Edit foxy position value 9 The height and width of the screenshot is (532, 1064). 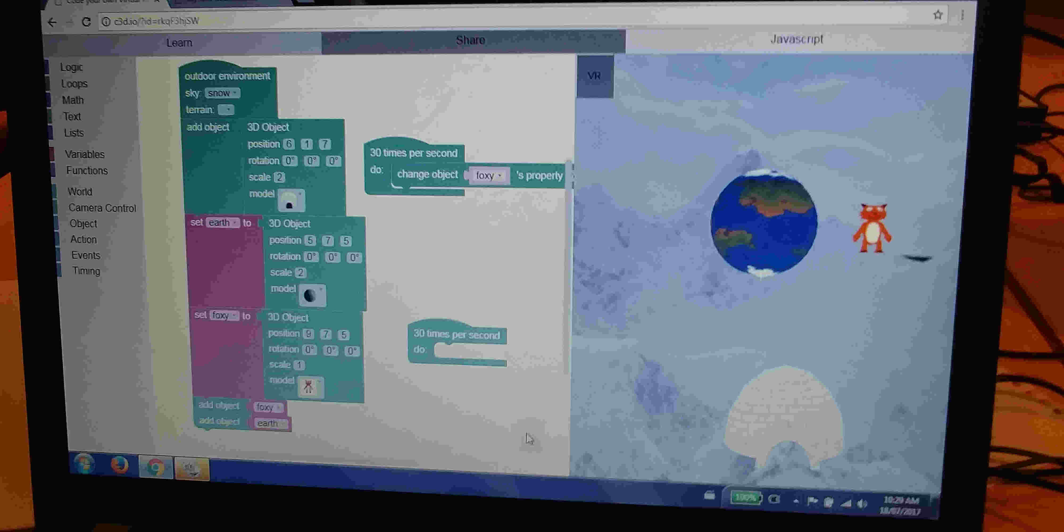tap(308, 334)
